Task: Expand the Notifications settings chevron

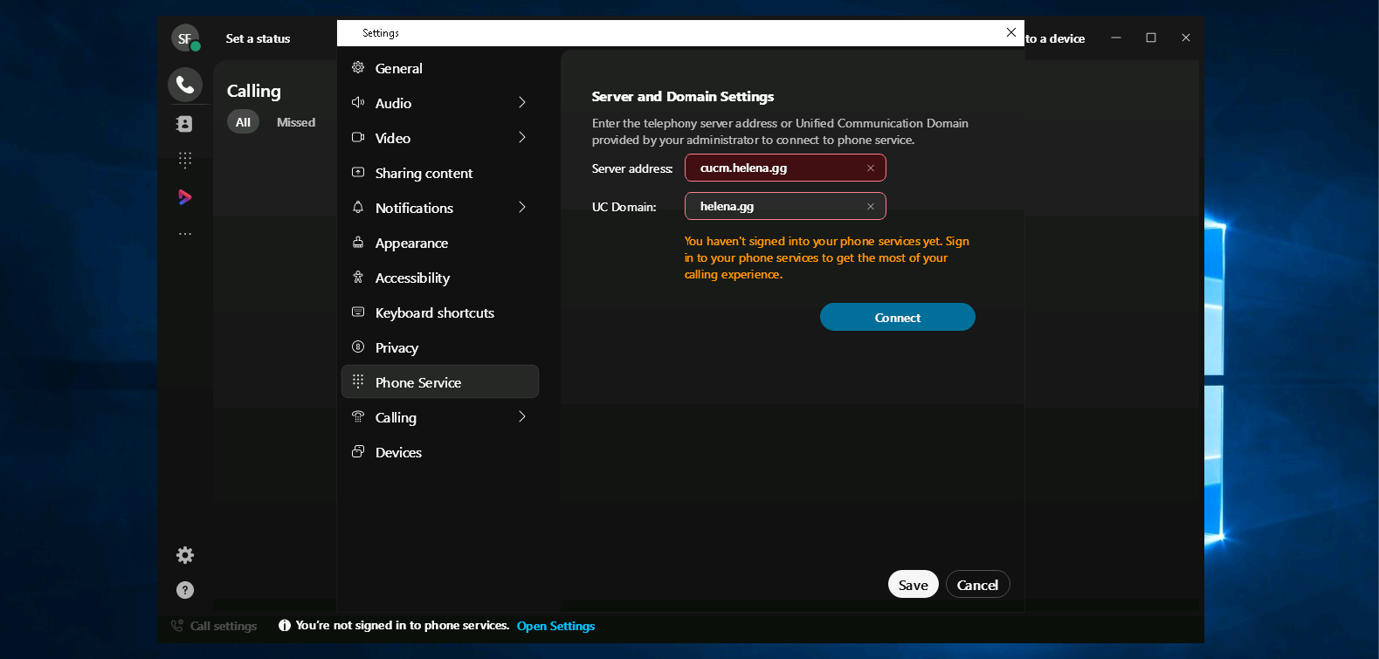Action: point(522,208)
